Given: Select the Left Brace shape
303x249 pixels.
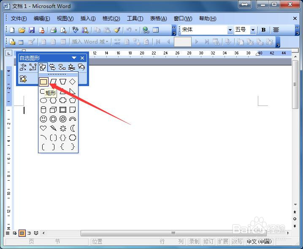Looking at the screenshot, I should 63,147.
